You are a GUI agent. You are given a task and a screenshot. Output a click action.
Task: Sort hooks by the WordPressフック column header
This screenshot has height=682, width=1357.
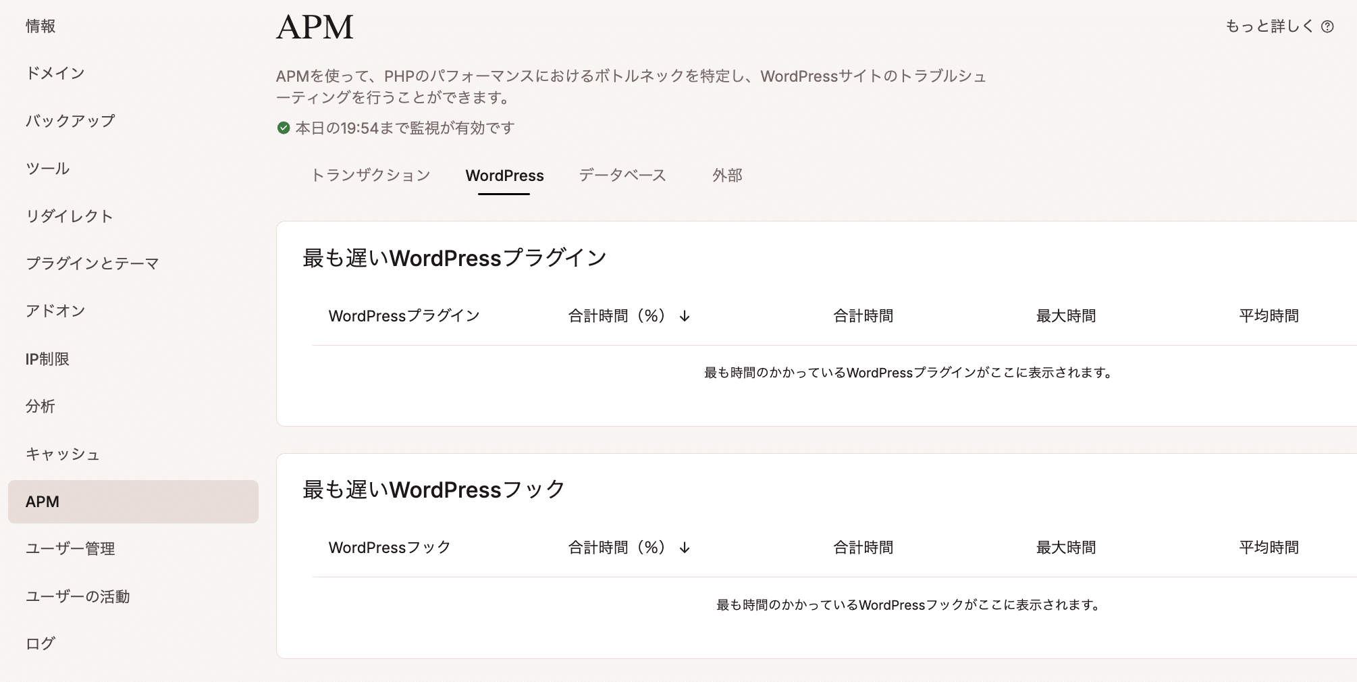coord(389,548)
